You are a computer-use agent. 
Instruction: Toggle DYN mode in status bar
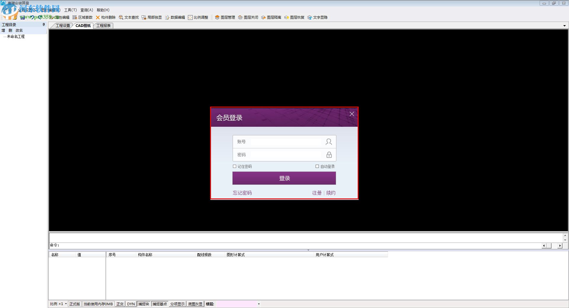tap(131, 304)
